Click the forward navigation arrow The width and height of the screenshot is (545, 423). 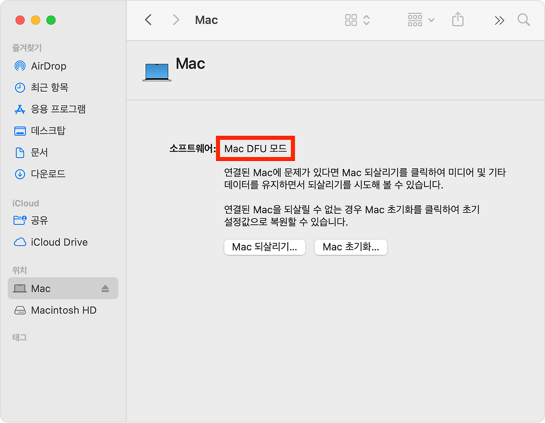coord(176,20)
